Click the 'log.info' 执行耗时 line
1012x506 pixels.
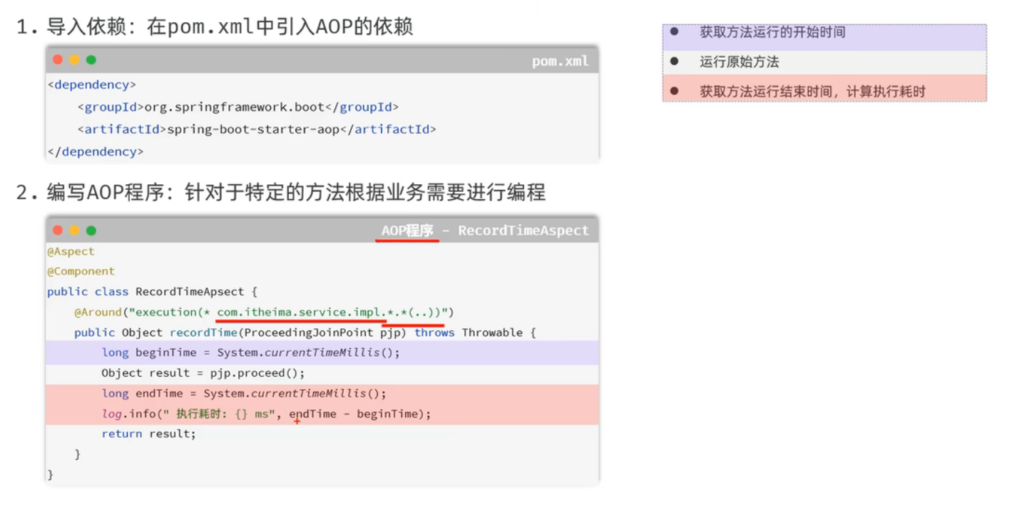pos(267,414)
